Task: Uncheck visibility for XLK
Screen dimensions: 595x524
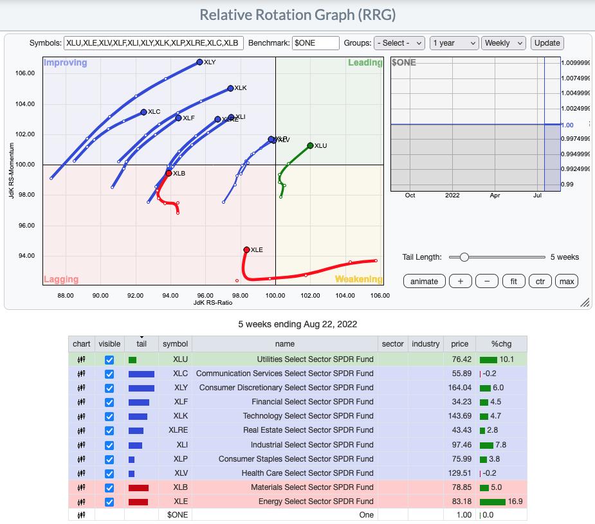Action: (x=109, y=417)
